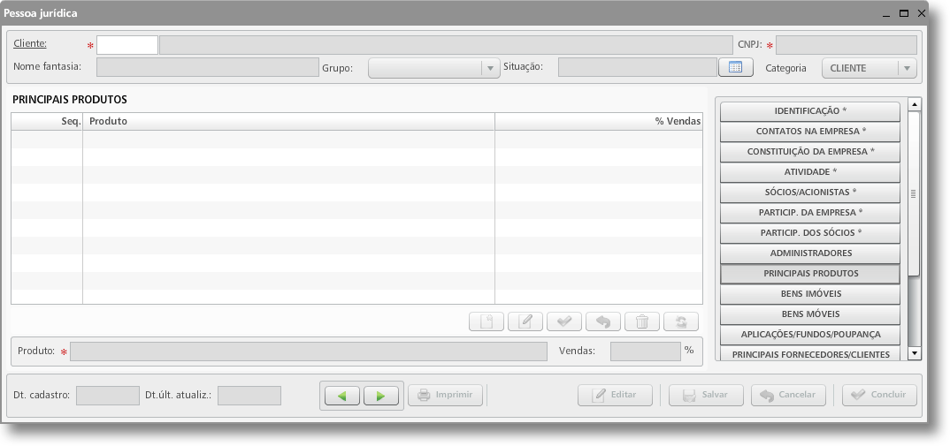Click the Seq. column header
The height and width of the screenshot is (446, 950).
click(47, 121)
